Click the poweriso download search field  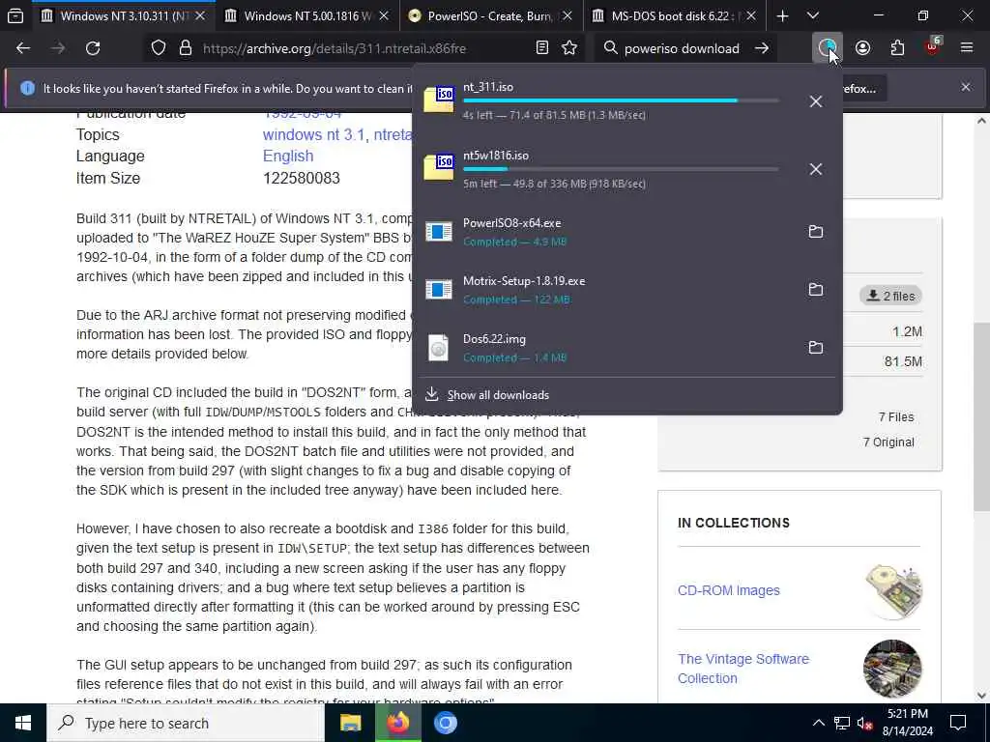(x=682, y=48)
